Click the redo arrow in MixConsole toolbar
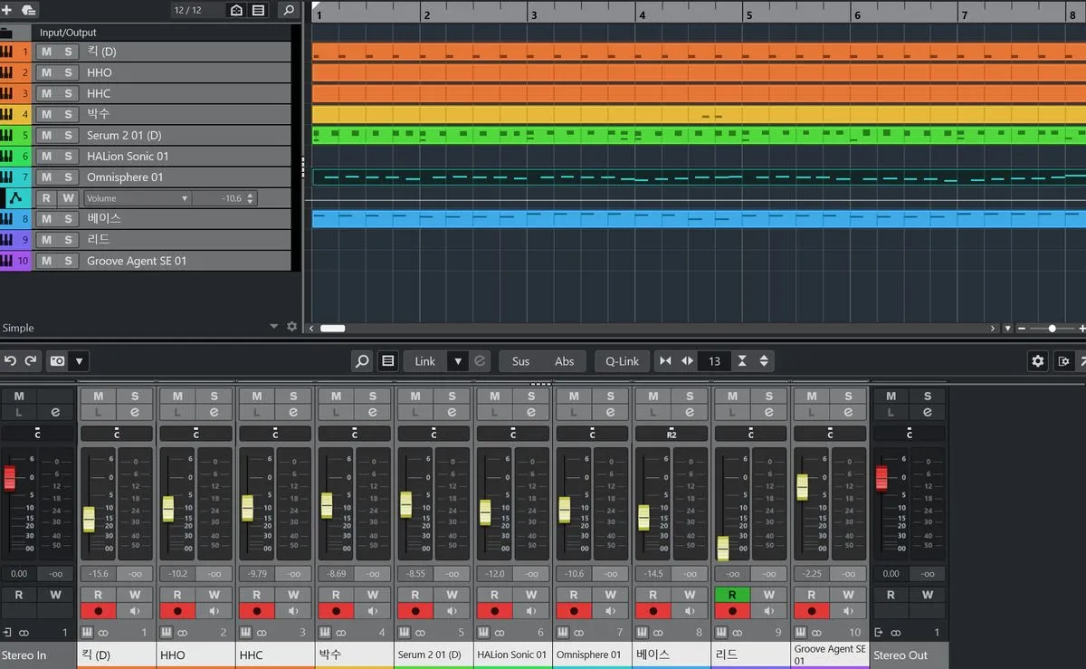This screenshot has width=1086, height=669. 31,361
